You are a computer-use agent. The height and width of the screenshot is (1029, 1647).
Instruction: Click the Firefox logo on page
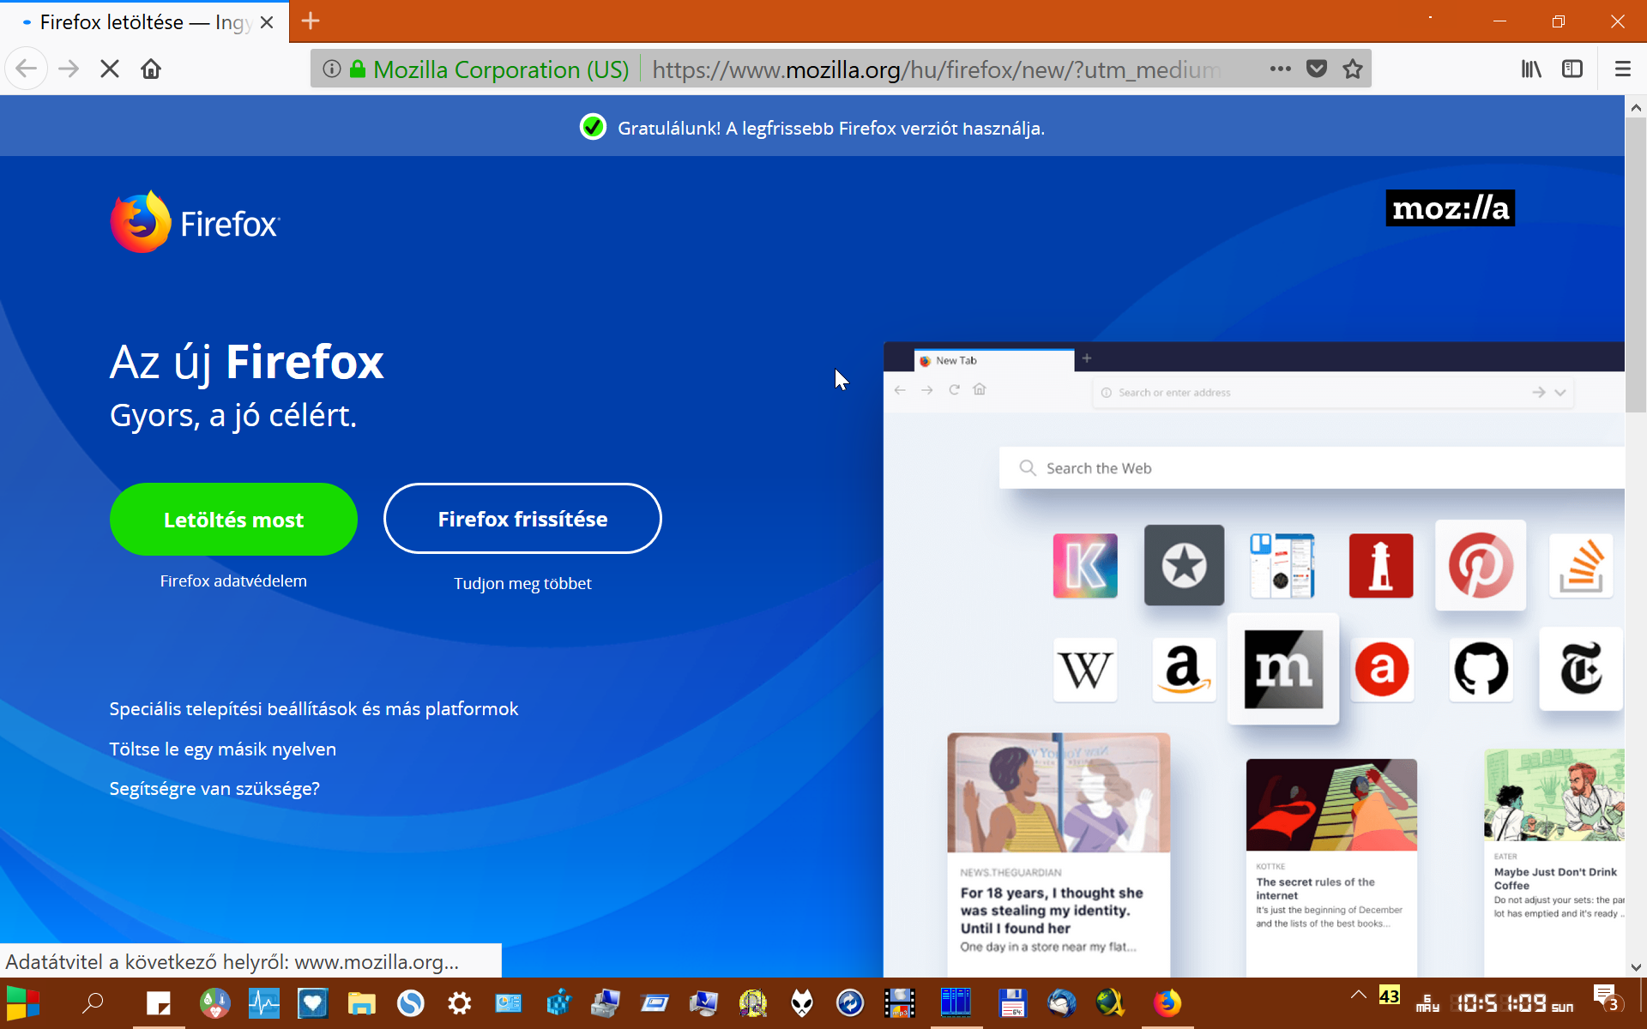click(x=196, y=222)
